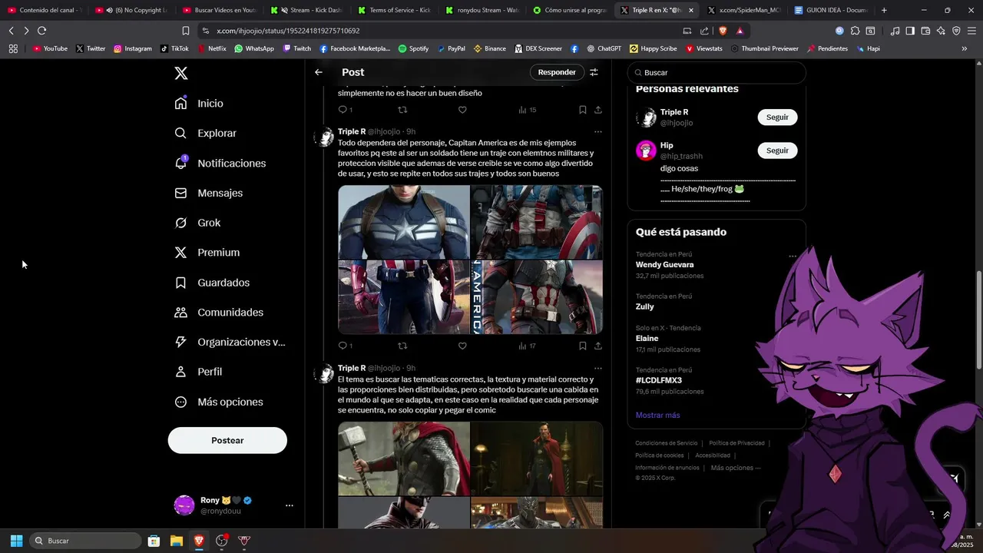Reload the page

pos(41,31)
